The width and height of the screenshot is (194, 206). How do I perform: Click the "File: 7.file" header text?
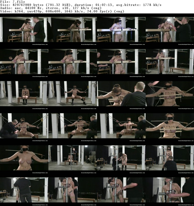click(13, 2)
